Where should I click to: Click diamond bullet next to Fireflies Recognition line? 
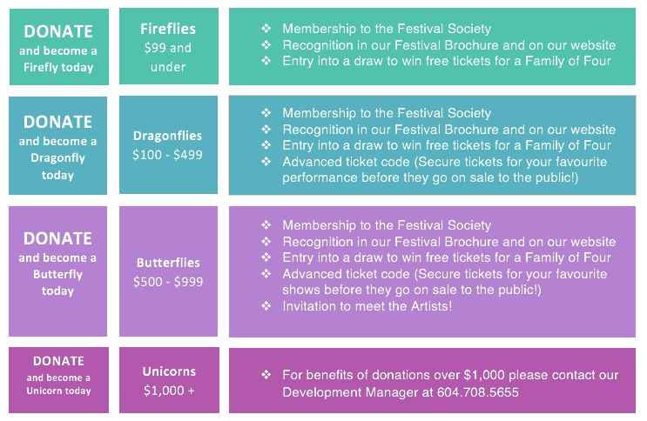266,44
